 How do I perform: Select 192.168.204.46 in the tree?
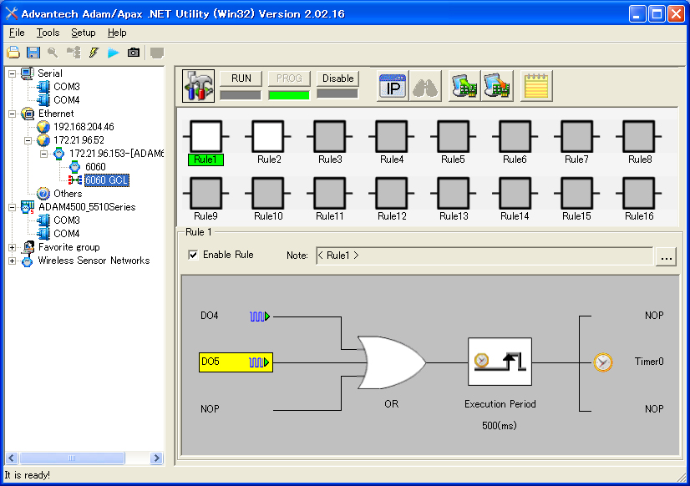pyautogui.click(x=84, y=127)
